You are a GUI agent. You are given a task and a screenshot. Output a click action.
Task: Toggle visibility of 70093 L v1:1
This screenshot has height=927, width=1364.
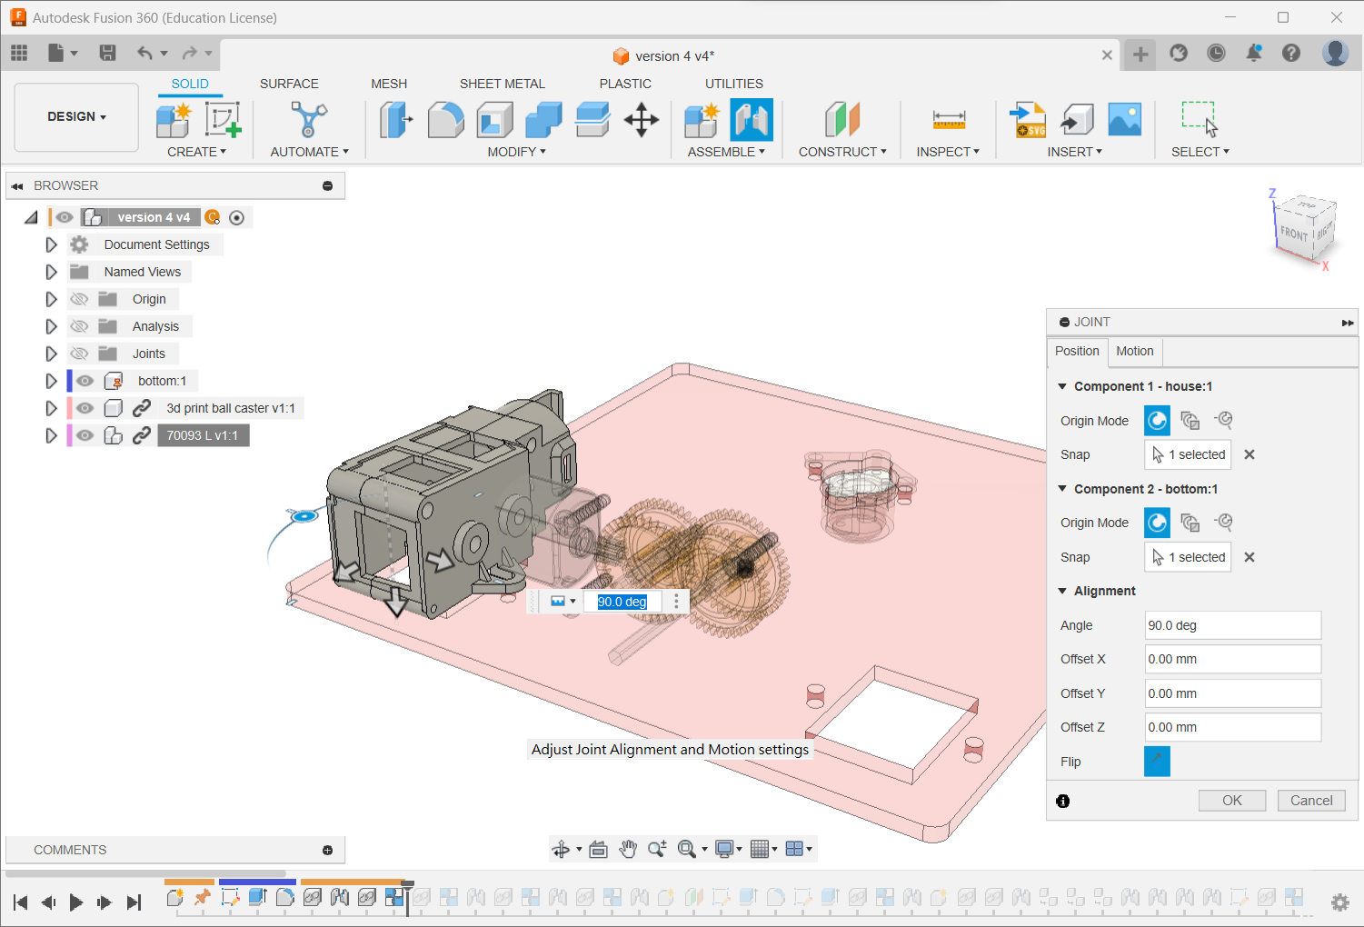[x=85, y=435]
